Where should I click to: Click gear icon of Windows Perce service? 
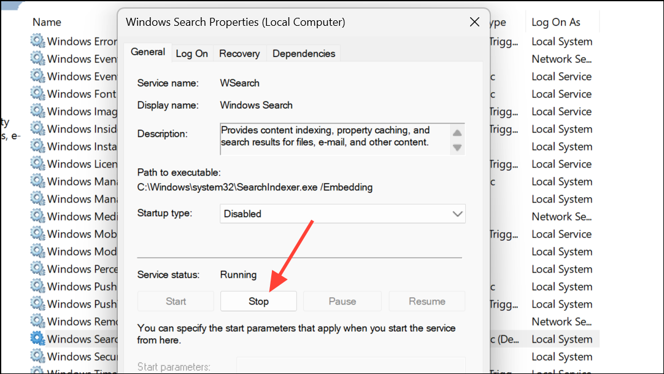pyautogui.click(x=37, y=268)
